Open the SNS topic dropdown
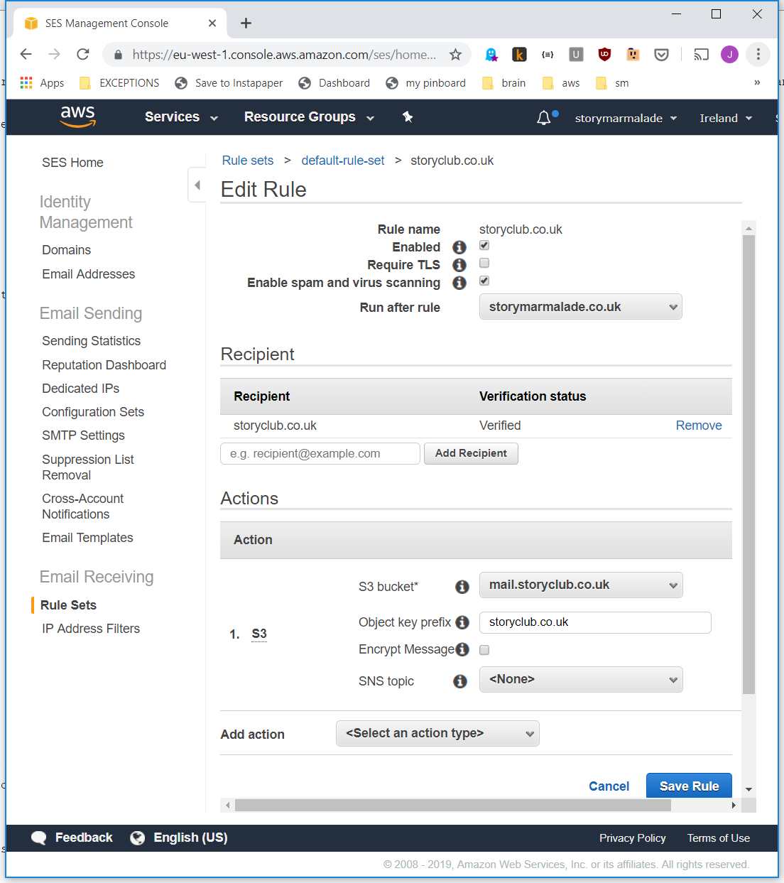The height and width of the screenshot is (883, 784). pos(581,680)
